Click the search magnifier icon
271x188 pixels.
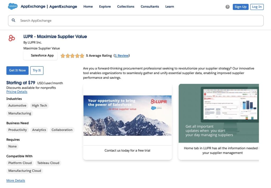click(x=13, y=20)
